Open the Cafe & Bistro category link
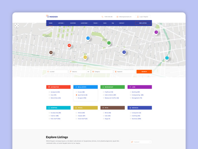The image size is (198, 149). [110, 95]
